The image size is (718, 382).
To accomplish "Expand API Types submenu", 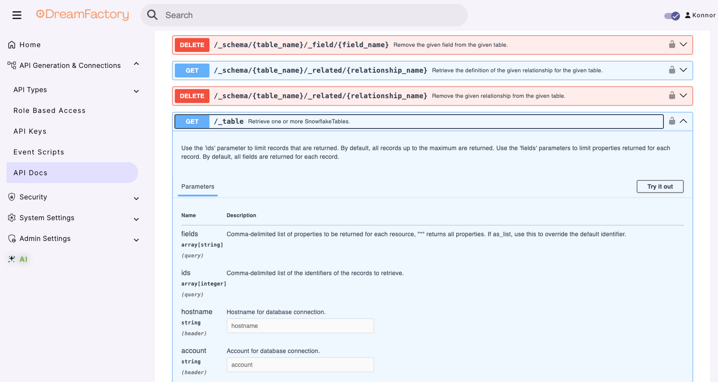I will (x=136, y=91).
